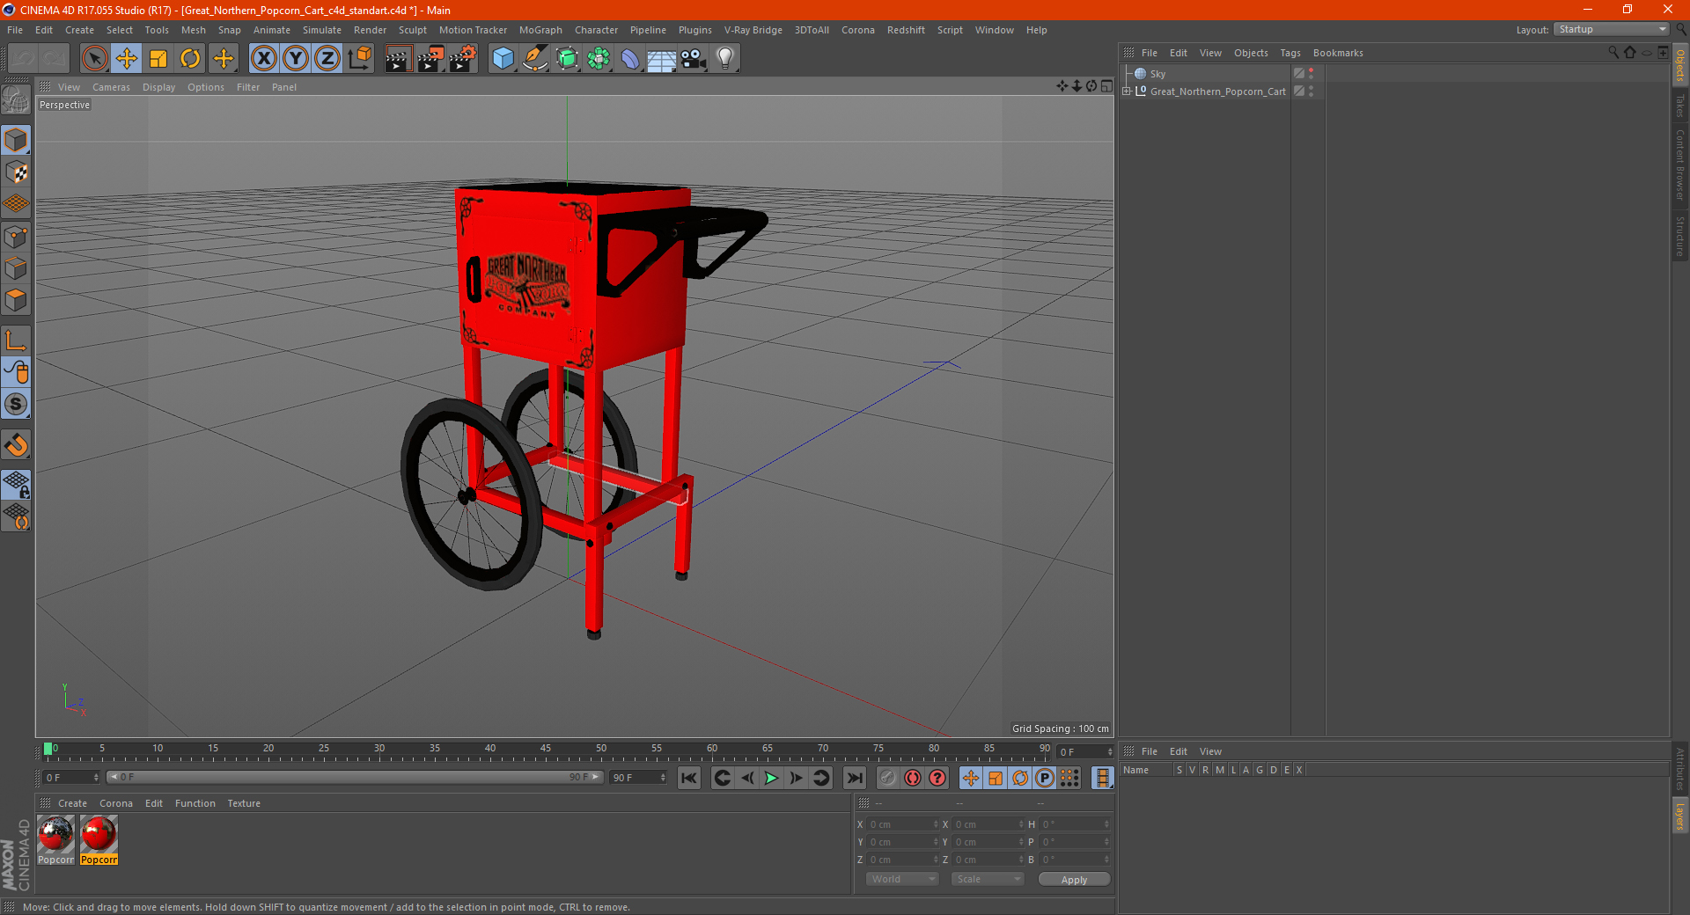Click the current frame green marker

click(48, 750)
